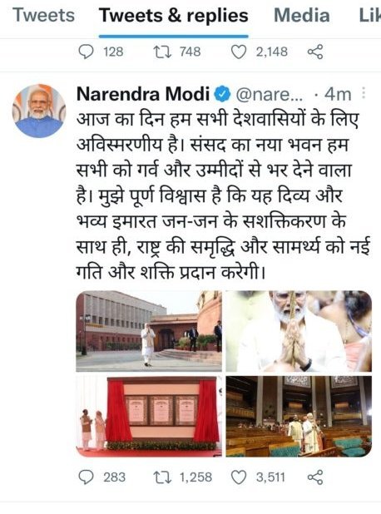Share the Narendra Modi tweet
This screenshot has height=514, width=381.
315,477
